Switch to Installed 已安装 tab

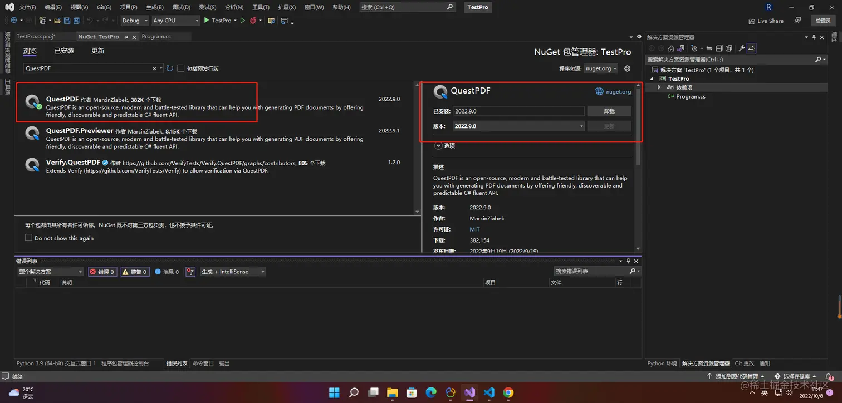coord(64,51)
